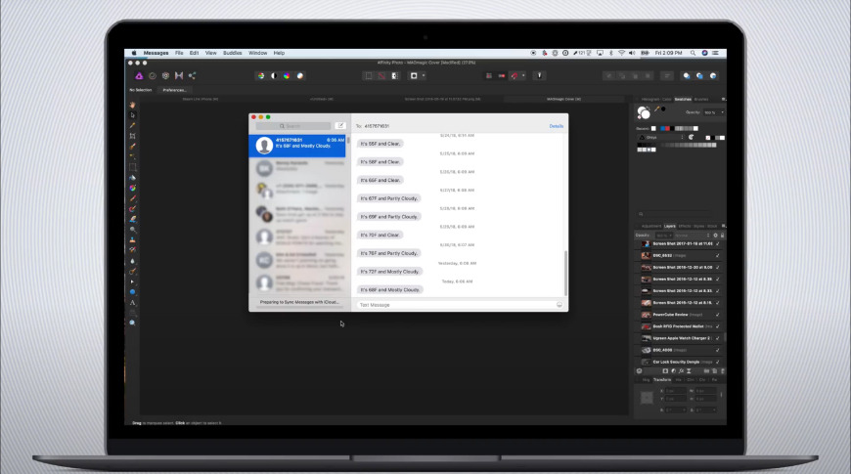Toggle visibility of DSC_4696 layer

coord(718,350)
